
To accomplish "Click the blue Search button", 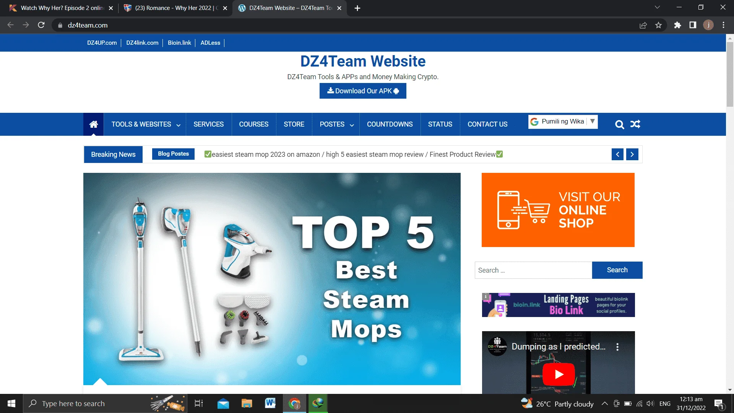I will point(617,270).
